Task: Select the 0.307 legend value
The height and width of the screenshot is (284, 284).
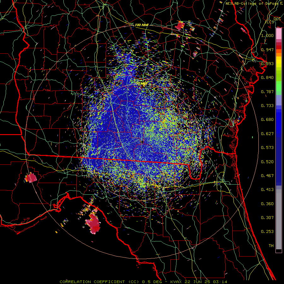Action: [267, 218]
